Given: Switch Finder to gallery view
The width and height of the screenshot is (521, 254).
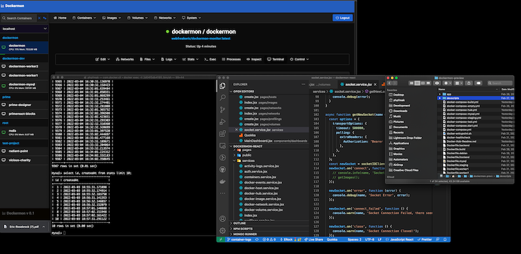Looking at the screenshot, I should [428, 83].
